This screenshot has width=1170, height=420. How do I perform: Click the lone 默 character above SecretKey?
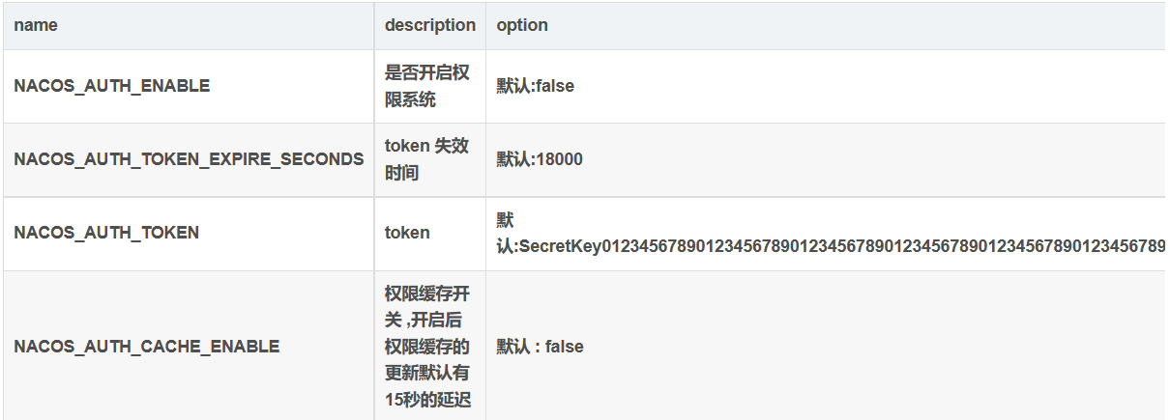pos(506,221)
